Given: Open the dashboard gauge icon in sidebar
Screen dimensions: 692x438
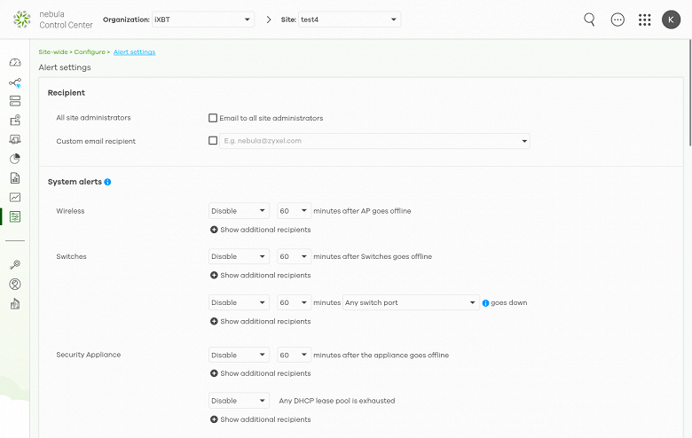Looking at the screenshot, I should pos(15,62).
